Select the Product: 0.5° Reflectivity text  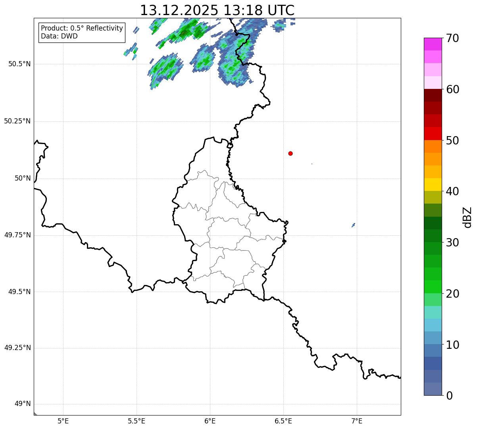pos(82,29)
